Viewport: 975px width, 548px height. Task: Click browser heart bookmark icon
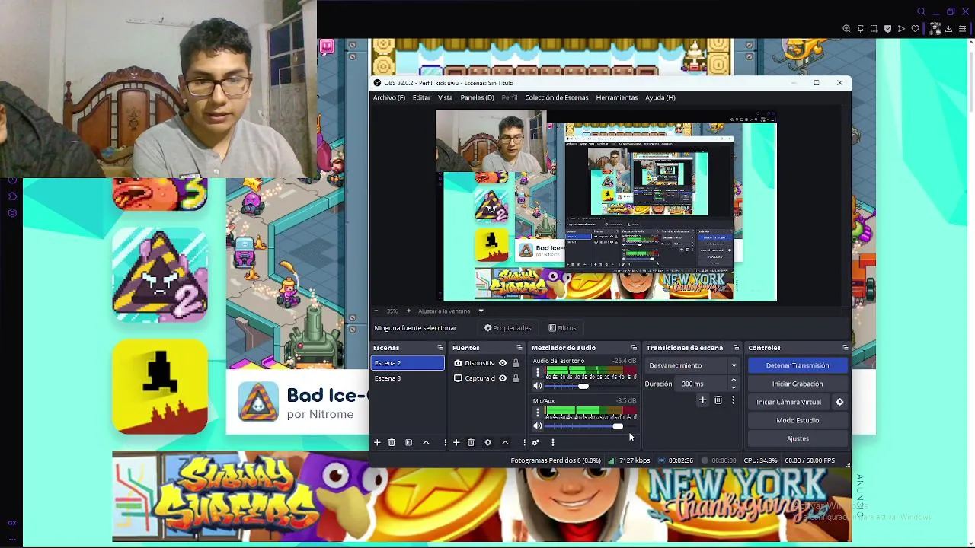pyautogui.click(x=915, y=29)
